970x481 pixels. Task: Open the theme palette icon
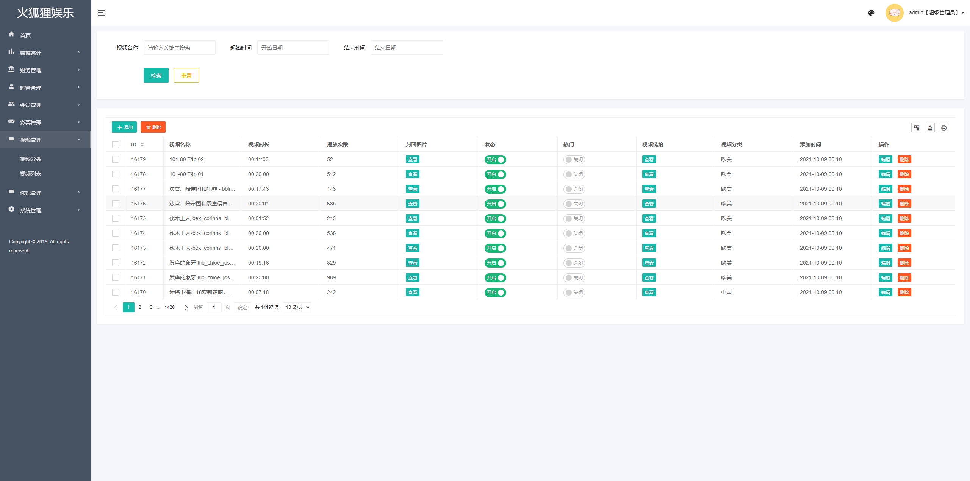pos(871,13)
